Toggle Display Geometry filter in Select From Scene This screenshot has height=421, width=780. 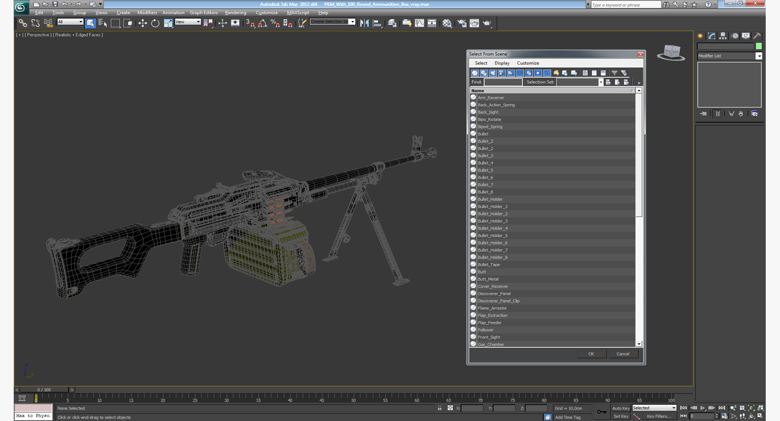(475, 73)
